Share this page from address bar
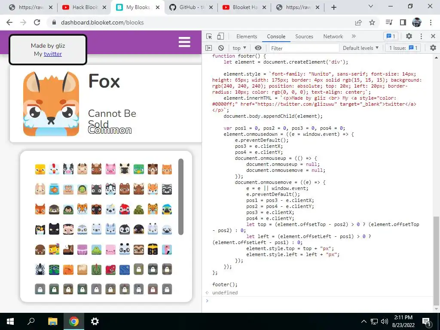The height and width of the screenshot is (330, 440). click(358, 22)
